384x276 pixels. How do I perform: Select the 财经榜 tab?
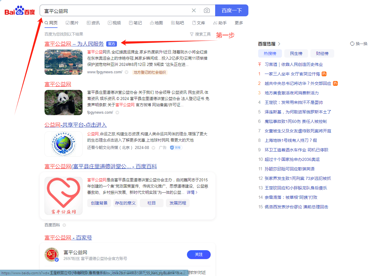322,53
